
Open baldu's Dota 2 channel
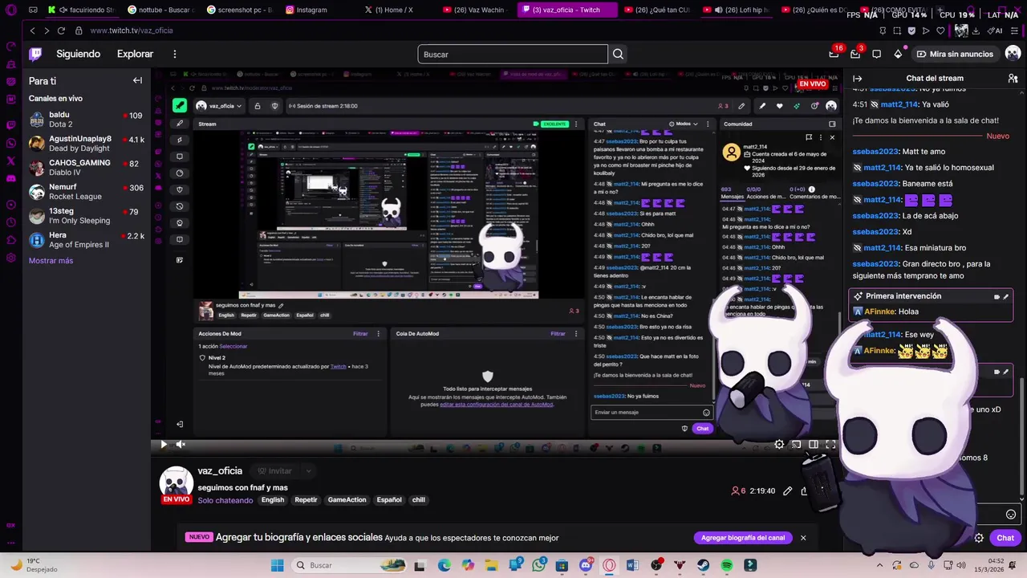(86, 120)
